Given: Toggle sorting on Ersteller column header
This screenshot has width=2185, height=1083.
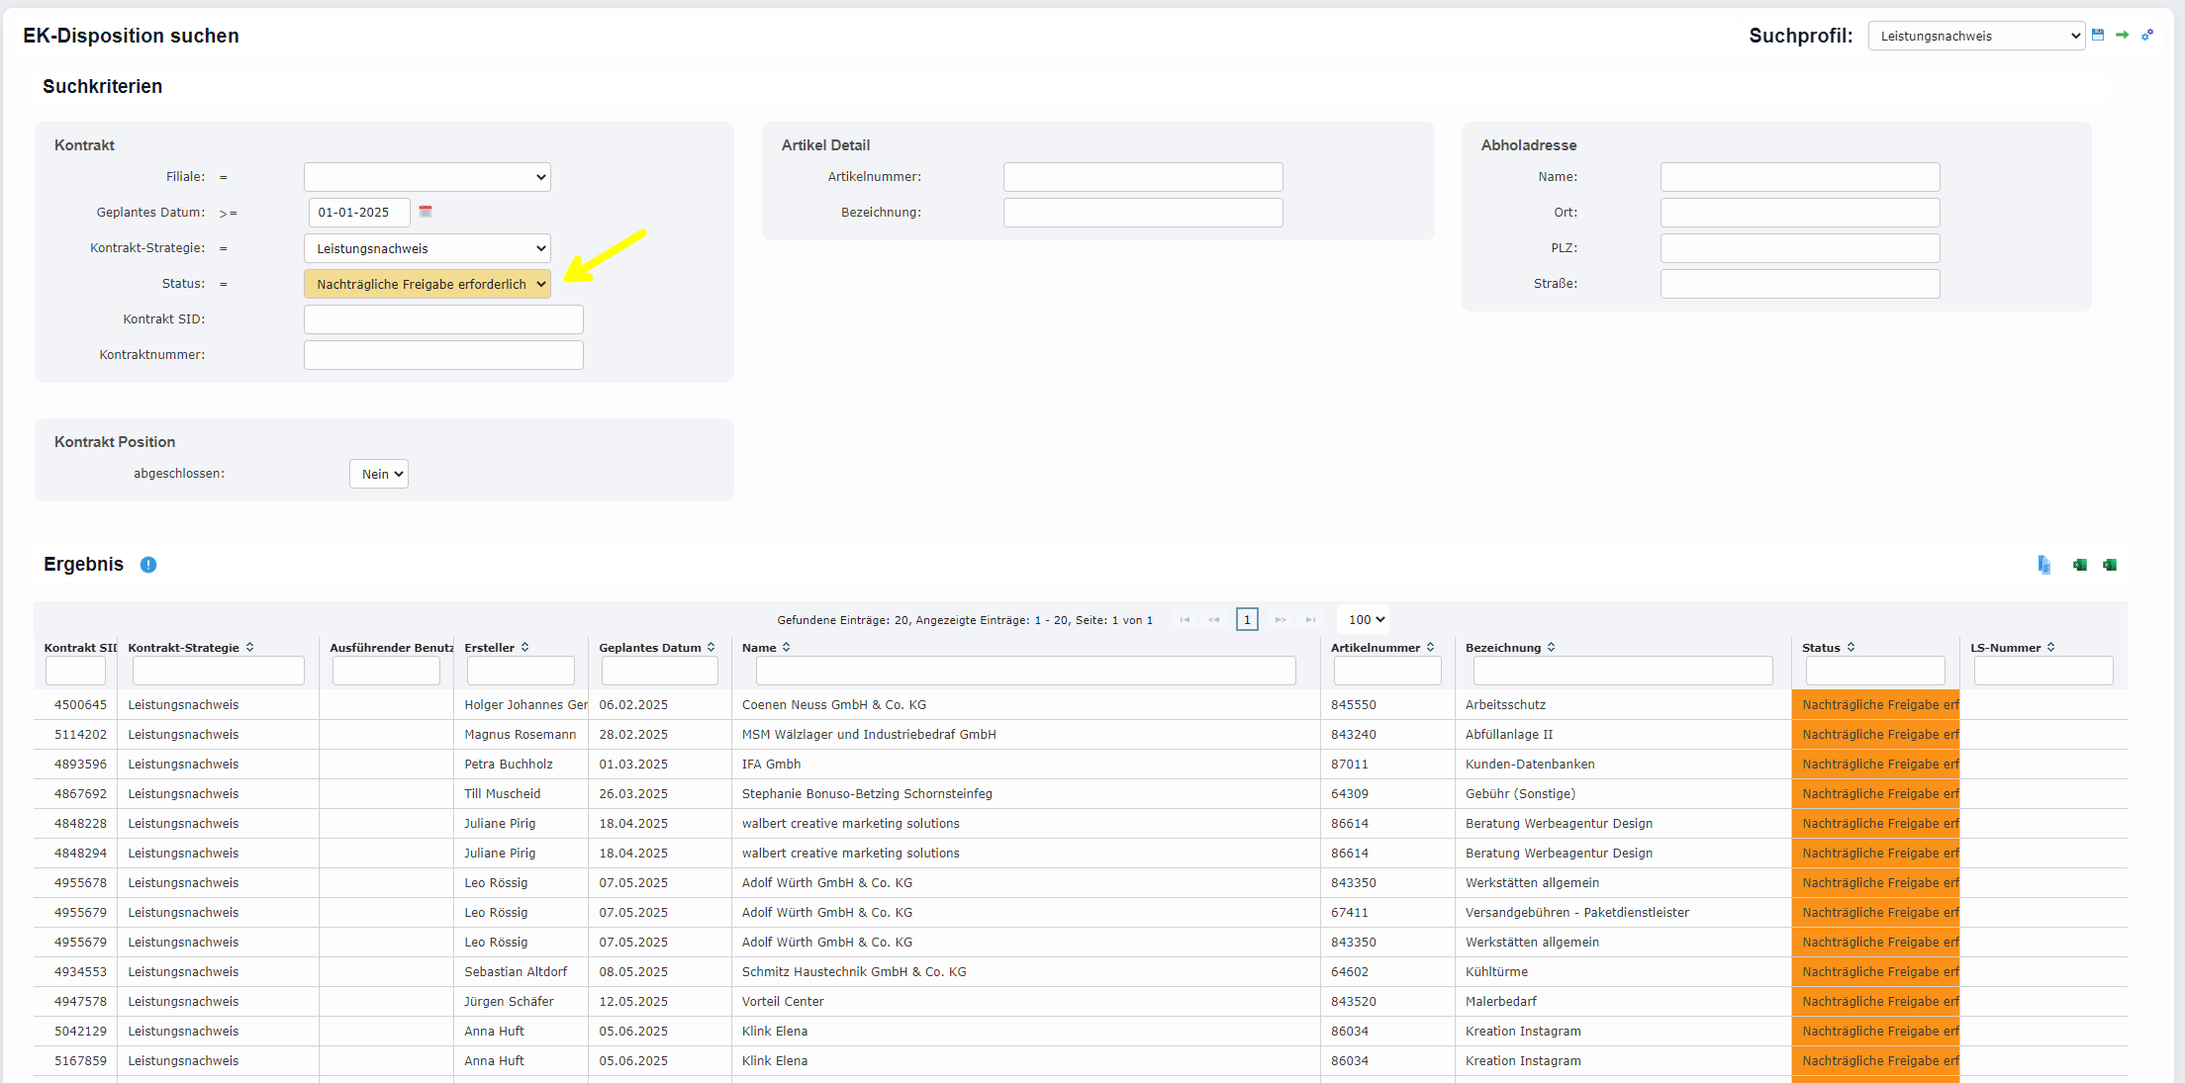Looking at the screenshot, I should [x=524, y=648].
